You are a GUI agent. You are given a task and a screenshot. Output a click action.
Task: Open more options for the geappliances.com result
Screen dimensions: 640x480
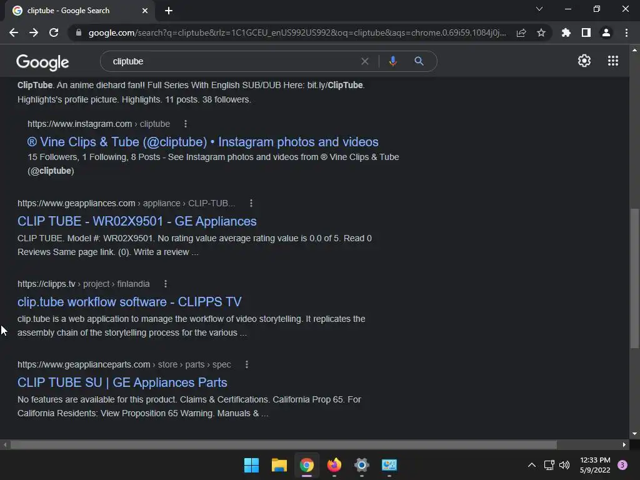[251, 203]
